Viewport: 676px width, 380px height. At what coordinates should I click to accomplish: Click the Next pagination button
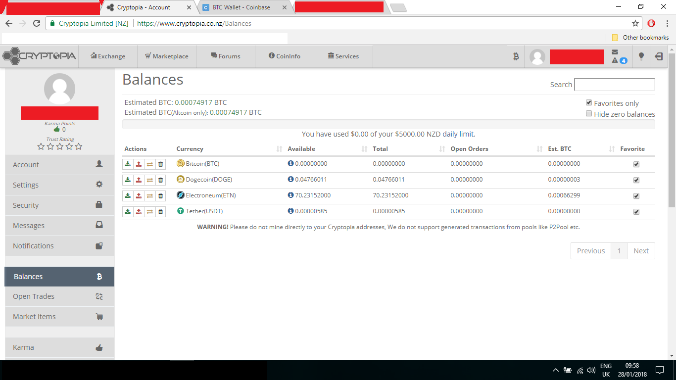click(641, 251)
